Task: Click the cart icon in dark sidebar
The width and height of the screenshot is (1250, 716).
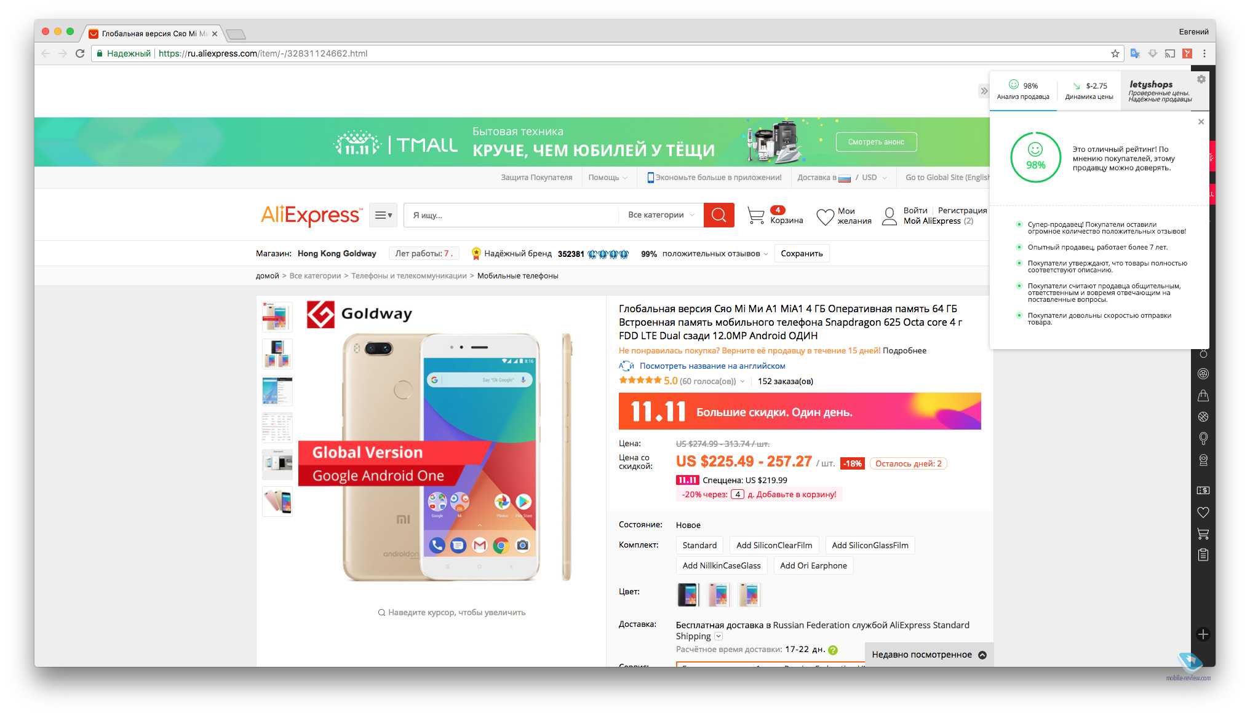Action: click(x=1203, y=533)
